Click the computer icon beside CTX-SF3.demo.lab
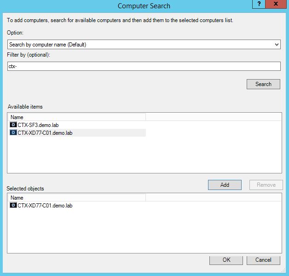The image size is (289, 276). [13, 125]
